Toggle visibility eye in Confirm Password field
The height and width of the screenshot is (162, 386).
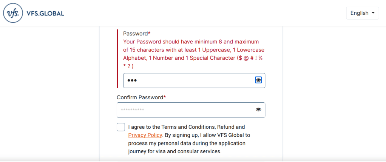point(258,110)
